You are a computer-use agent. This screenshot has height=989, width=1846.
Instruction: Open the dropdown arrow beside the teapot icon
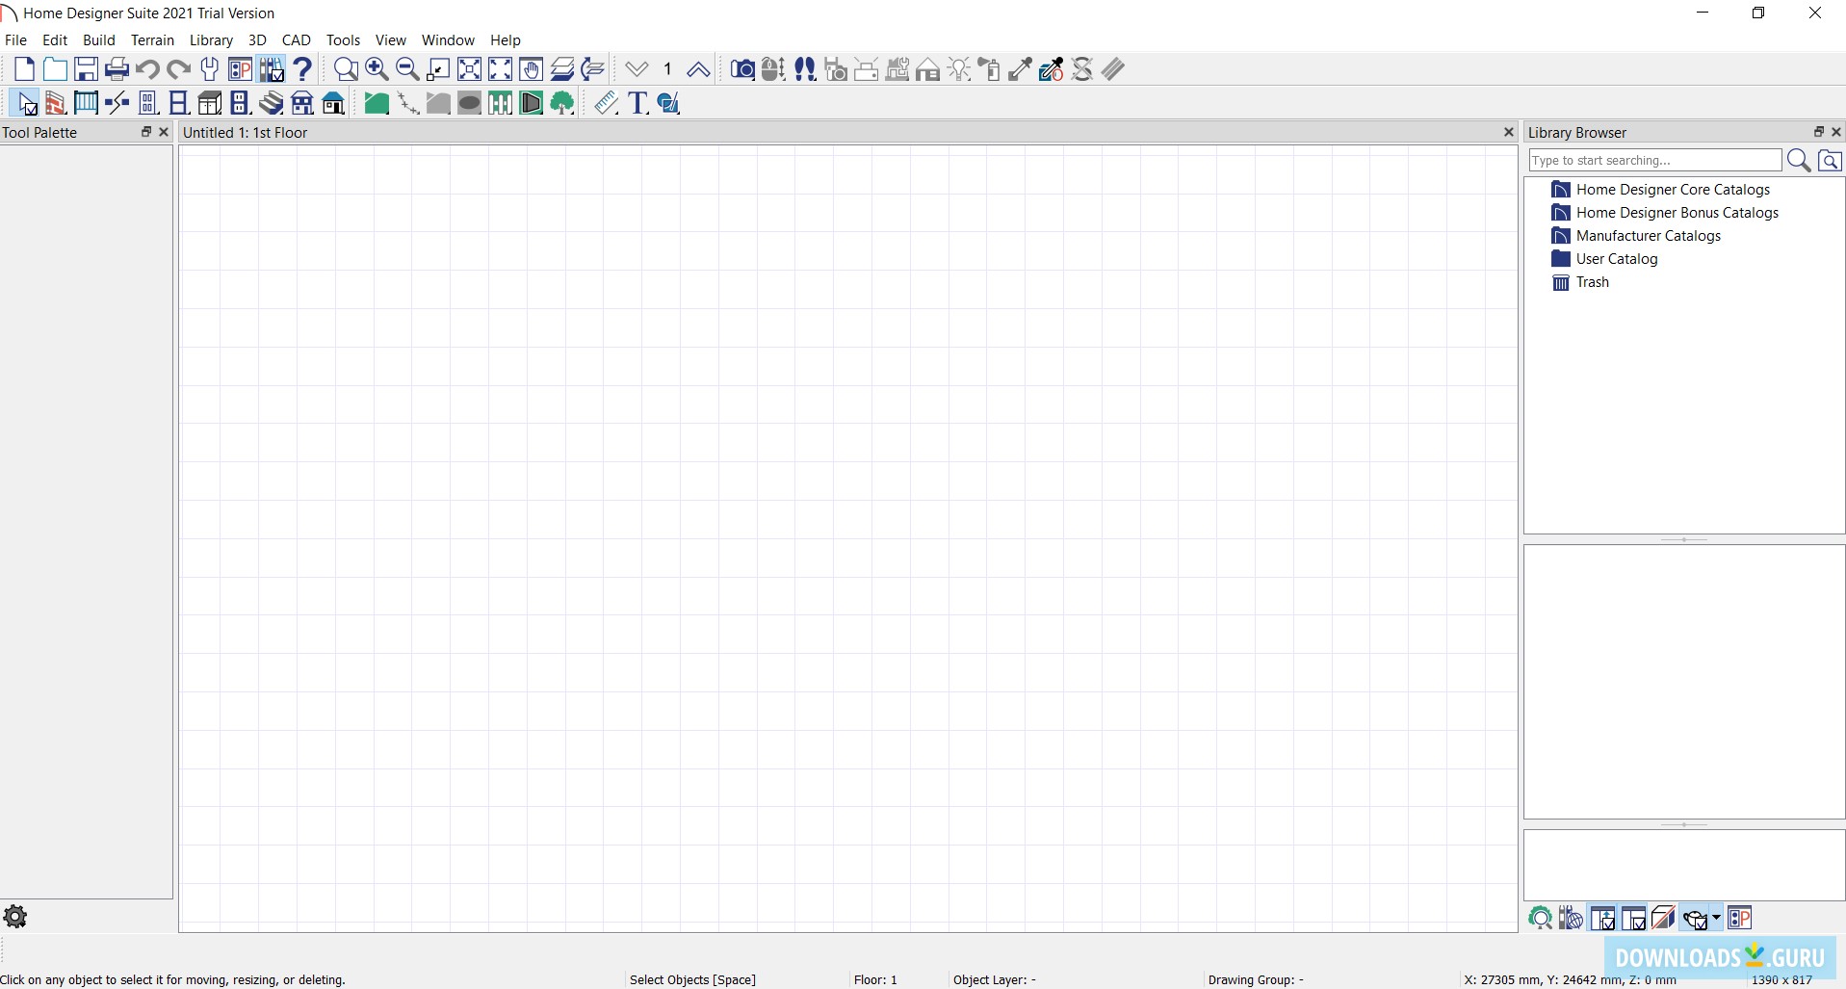click(1716, 918)
